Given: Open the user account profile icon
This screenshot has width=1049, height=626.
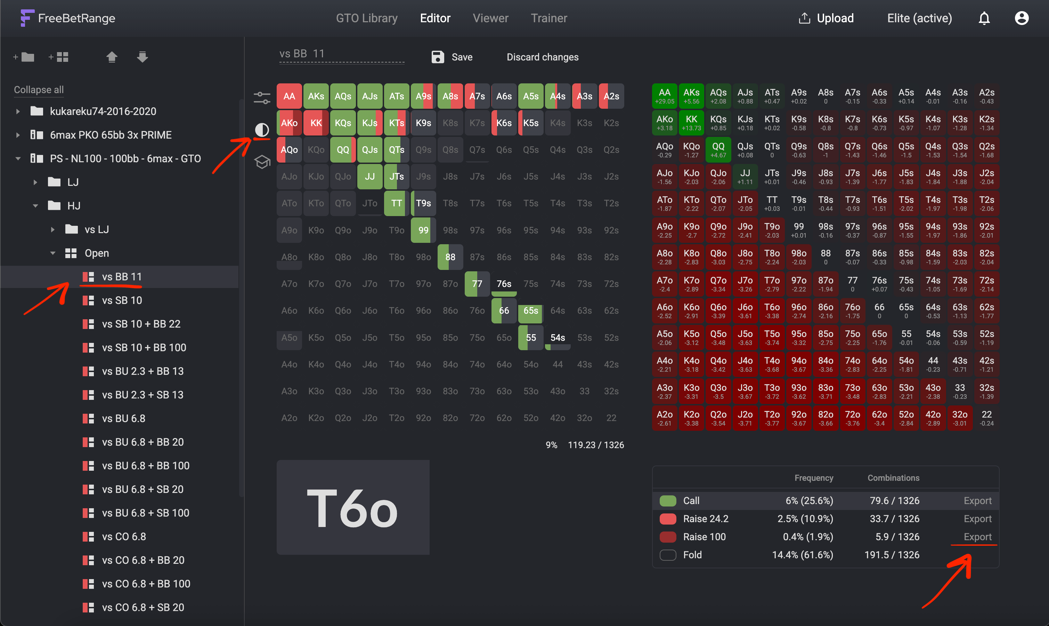Looking at the screenshot, I should (1021, 18).
